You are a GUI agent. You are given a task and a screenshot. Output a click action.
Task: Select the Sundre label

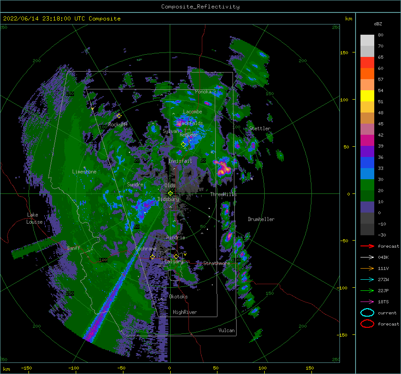pyautogui.click(x=135, y=184)
